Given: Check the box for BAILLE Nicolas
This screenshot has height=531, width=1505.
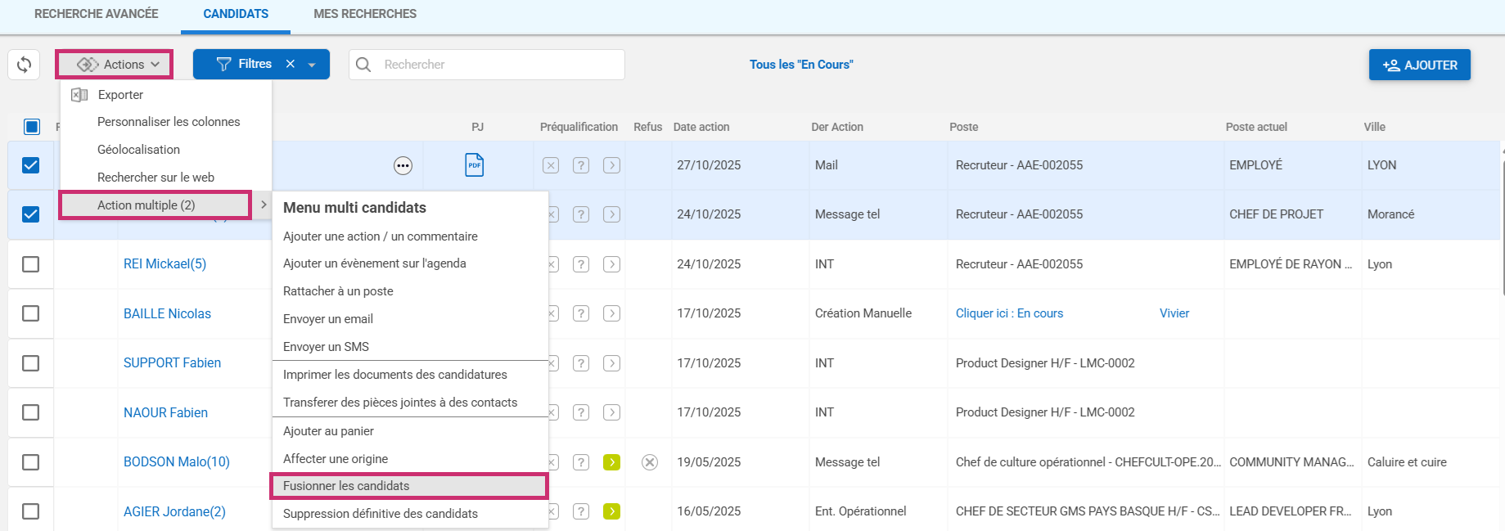Looking at the screenshot, I should pos(31,313).
